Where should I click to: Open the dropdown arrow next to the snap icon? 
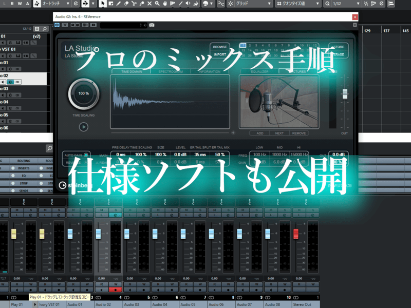pyautogui.click(x=93, y=4)
